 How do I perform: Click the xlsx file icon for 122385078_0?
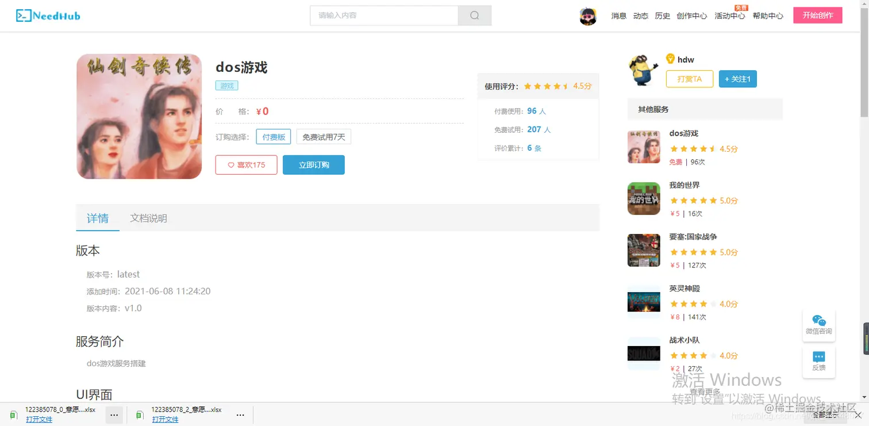(x=13, y=415)
